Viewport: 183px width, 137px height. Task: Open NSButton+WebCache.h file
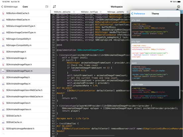[x=25, y=13]
